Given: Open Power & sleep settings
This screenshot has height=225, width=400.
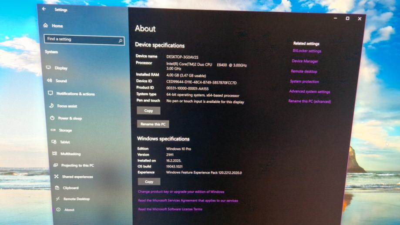Looking at the screenshot, I should [x=70, y=118].
